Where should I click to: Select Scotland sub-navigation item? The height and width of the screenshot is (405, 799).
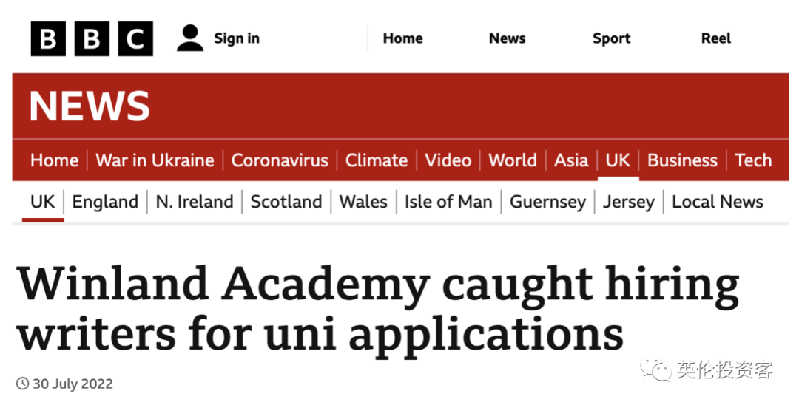click(286, 202)
